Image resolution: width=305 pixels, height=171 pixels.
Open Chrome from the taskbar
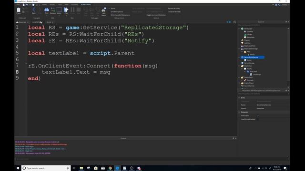tap(110, 168)
